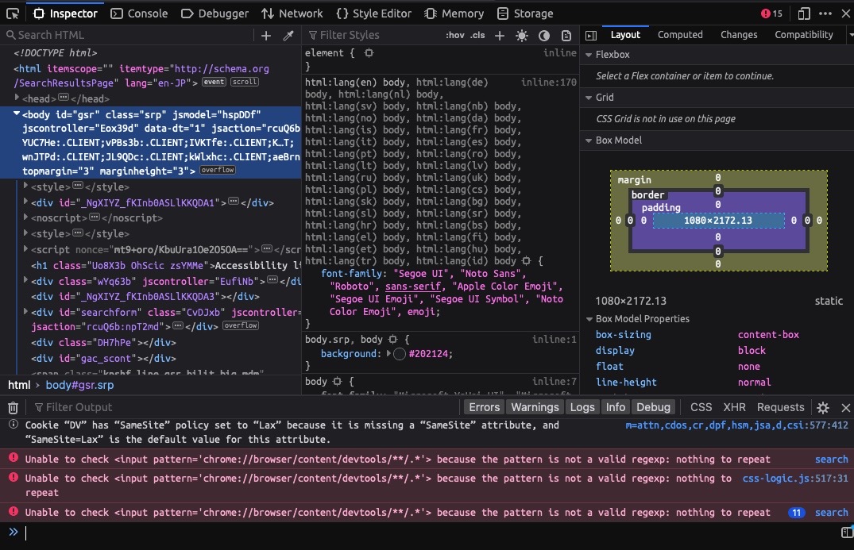Toggle print media simulation page icon
The height and width of the screenshot is (550, 854).
(566, 36)
